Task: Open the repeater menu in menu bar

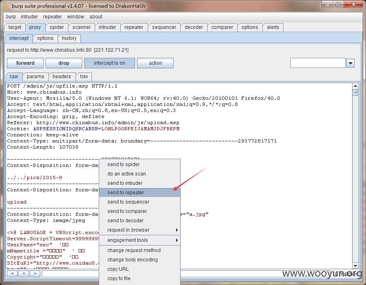Action: point(52,17)
